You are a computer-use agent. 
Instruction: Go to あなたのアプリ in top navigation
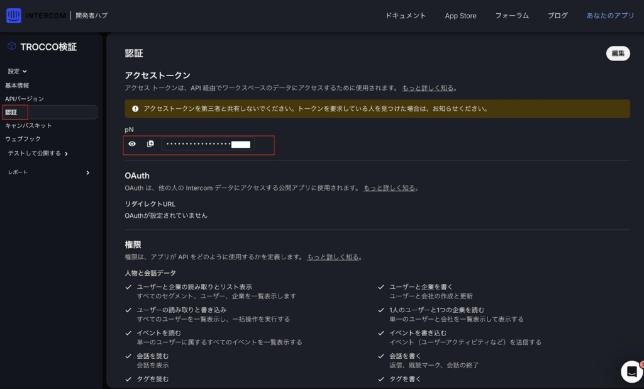pos(610,16)
